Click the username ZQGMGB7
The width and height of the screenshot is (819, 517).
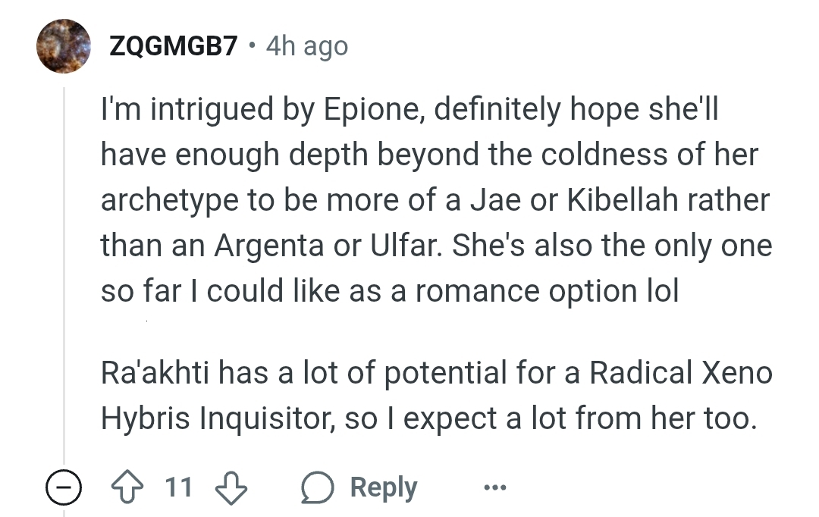pos(173,46)
